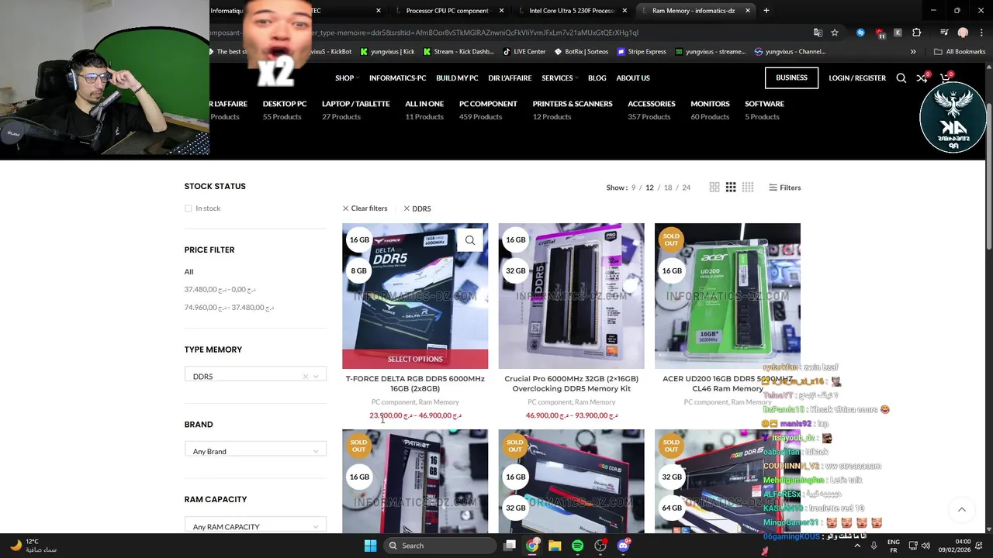The image size is (993, 558).
Task: Open LOGIN / REGISTER link
Action: click(x=857, y=78)
